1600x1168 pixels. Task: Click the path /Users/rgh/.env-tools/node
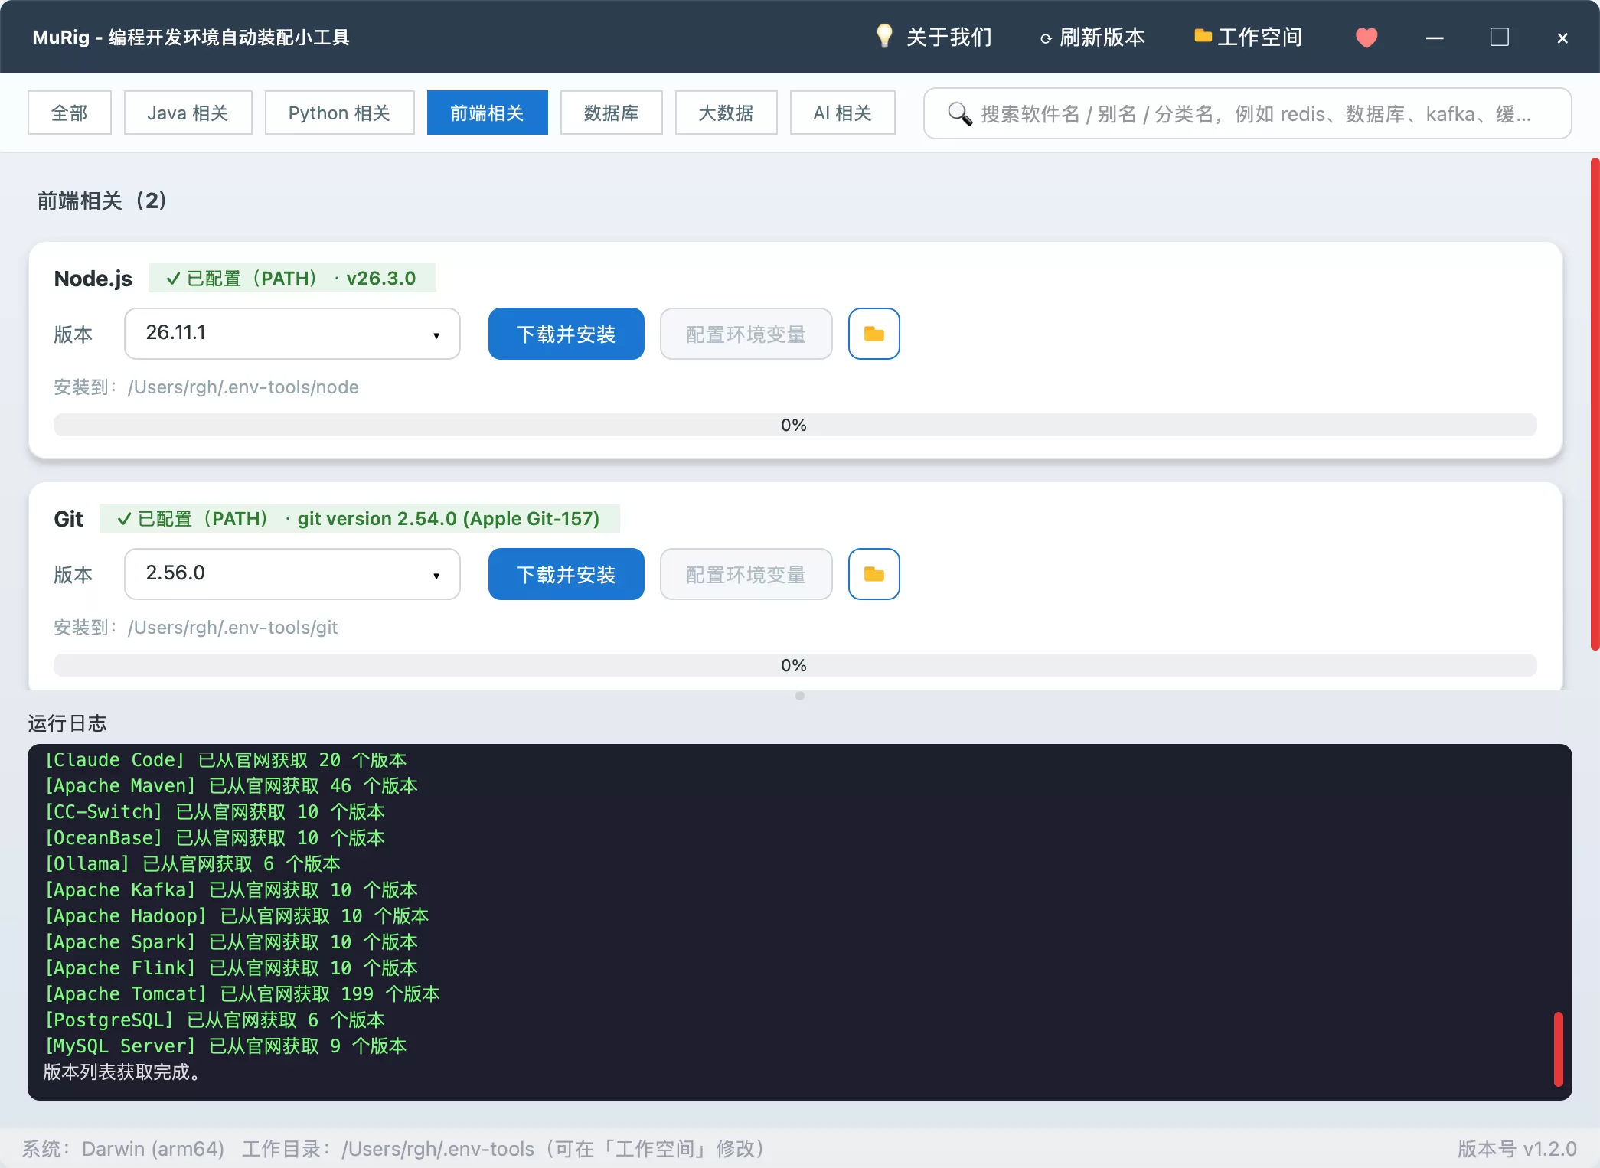pos(243,387)
